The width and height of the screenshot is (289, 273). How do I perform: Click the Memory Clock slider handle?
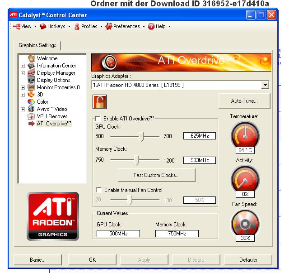point(136,160)
